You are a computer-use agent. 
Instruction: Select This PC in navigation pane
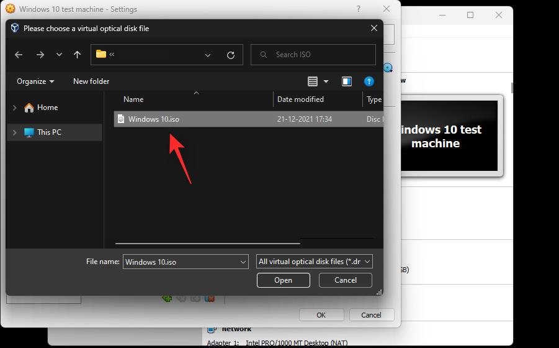coord(49,132)
